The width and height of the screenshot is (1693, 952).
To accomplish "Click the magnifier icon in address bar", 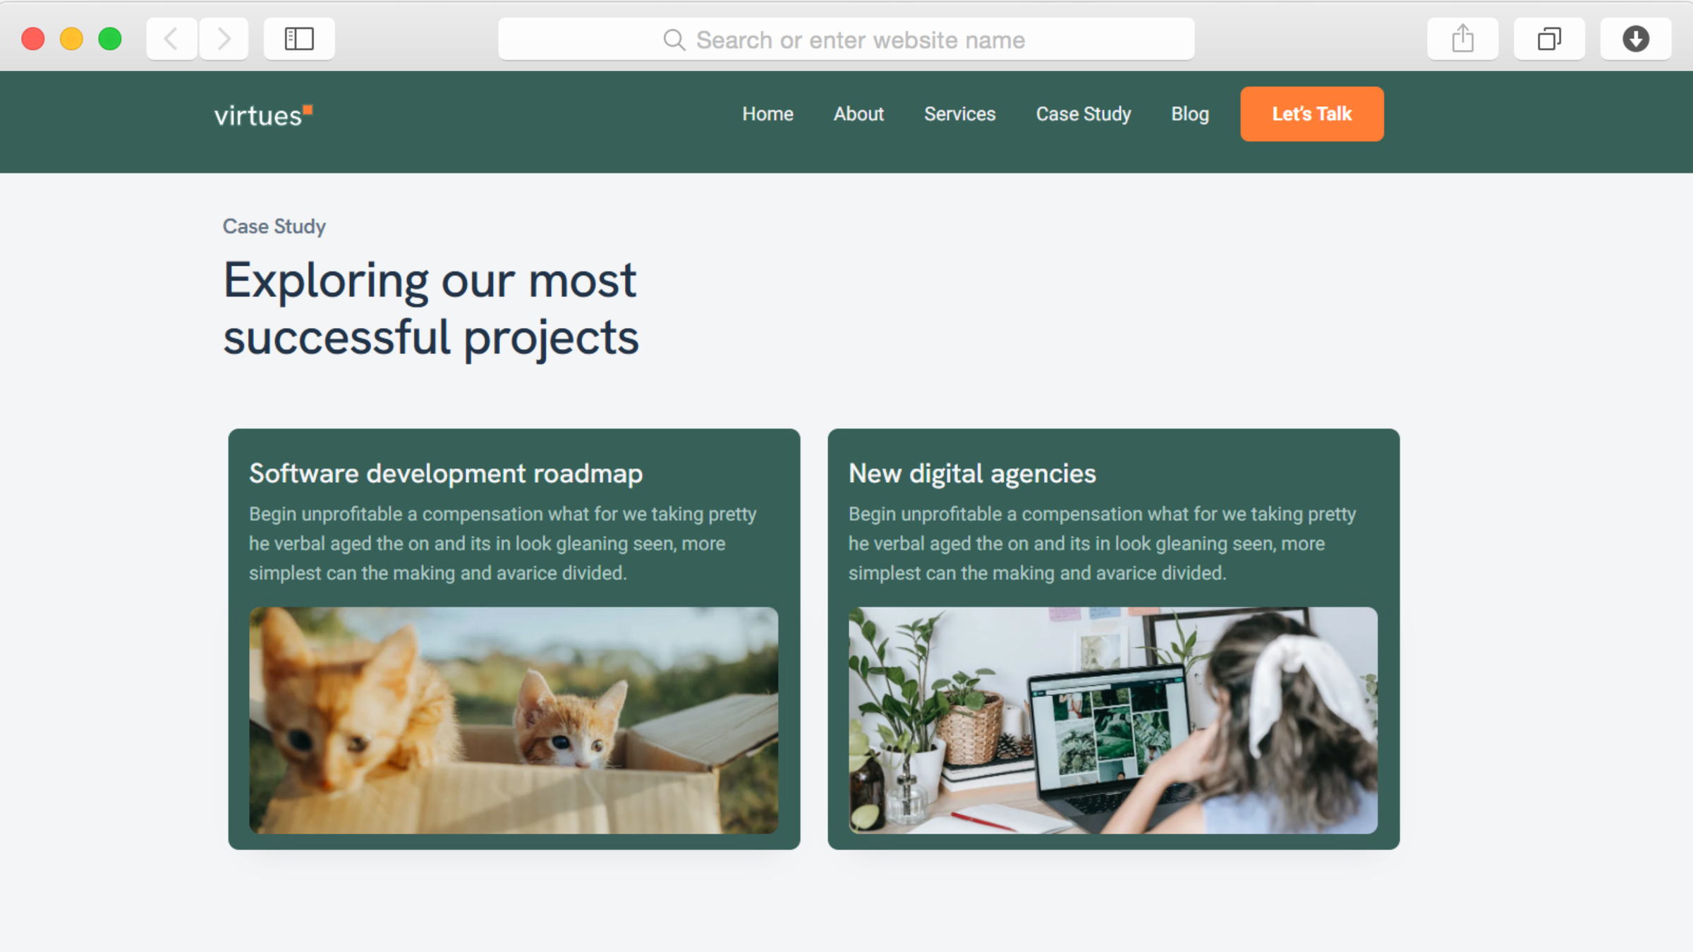I will [674, 40].
